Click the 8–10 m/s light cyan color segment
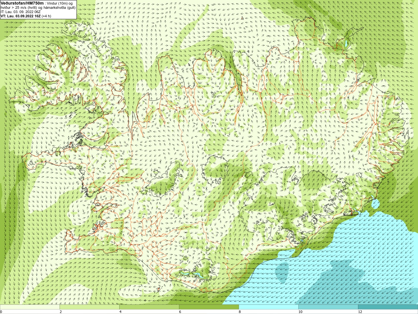Screen dimensions: 418x314 point(269,307)
